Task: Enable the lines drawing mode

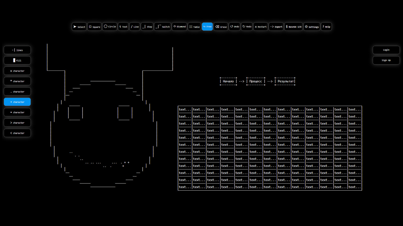Action: [17, 50]
